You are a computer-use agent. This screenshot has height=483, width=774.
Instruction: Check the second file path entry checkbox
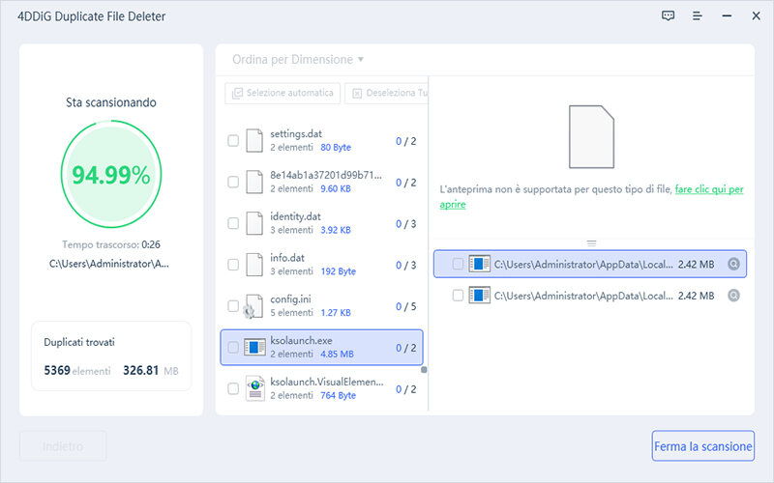click(x=458, y=296)
